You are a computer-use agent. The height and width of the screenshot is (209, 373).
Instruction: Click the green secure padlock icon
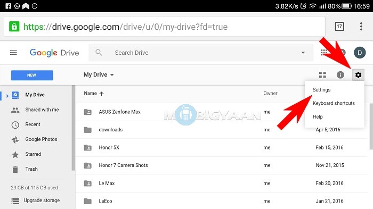(x=14, y=27)
